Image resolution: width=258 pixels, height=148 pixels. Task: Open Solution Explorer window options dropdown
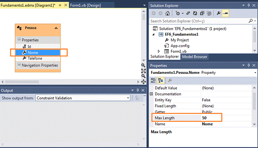244,6
